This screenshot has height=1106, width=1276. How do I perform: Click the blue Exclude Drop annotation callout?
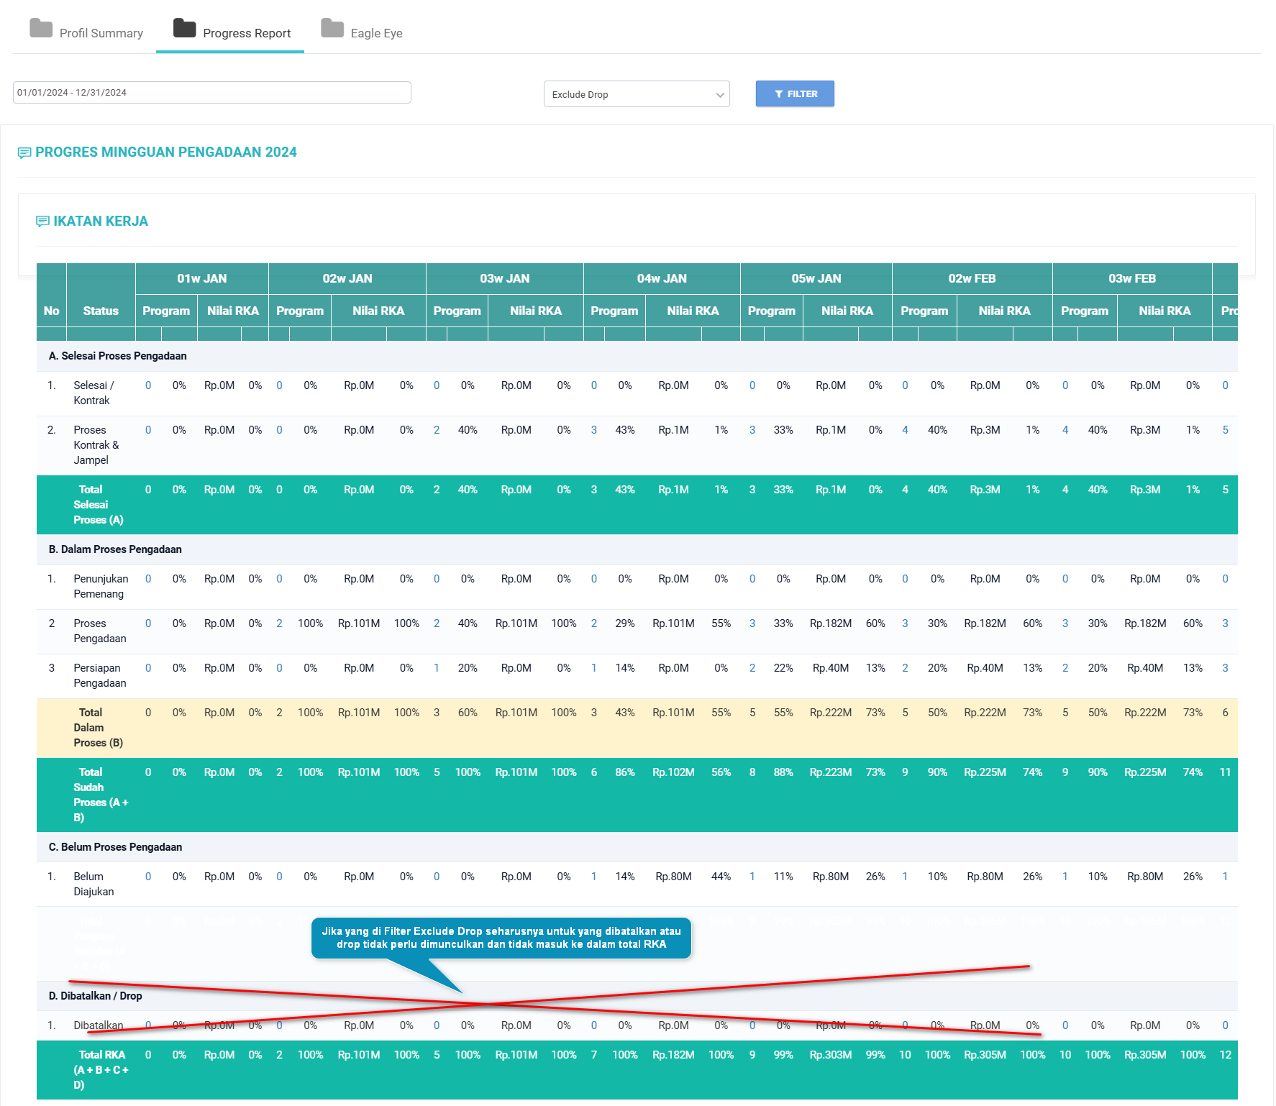501,938
